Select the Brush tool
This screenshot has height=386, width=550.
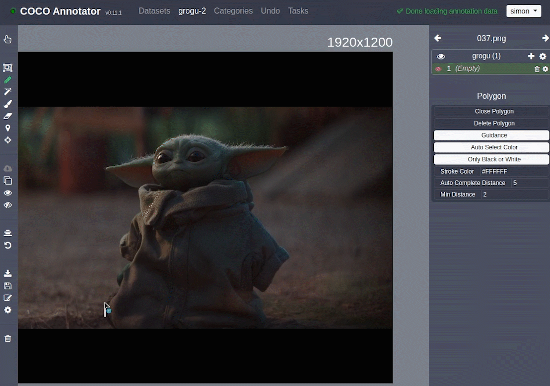(x=8, y=104)
